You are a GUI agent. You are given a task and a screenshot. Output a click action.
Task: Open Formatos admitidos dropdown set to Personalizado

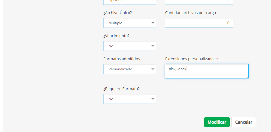129,69
